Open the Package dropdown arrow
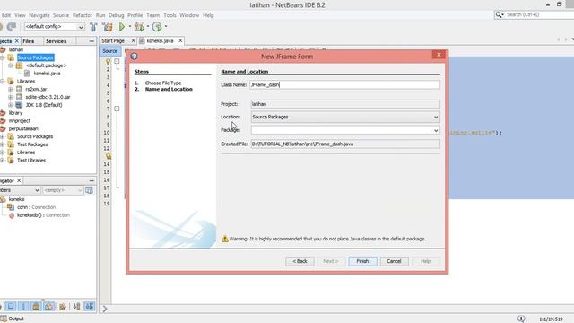This screenshot has height=323, width=574. [x=436, y=130]
